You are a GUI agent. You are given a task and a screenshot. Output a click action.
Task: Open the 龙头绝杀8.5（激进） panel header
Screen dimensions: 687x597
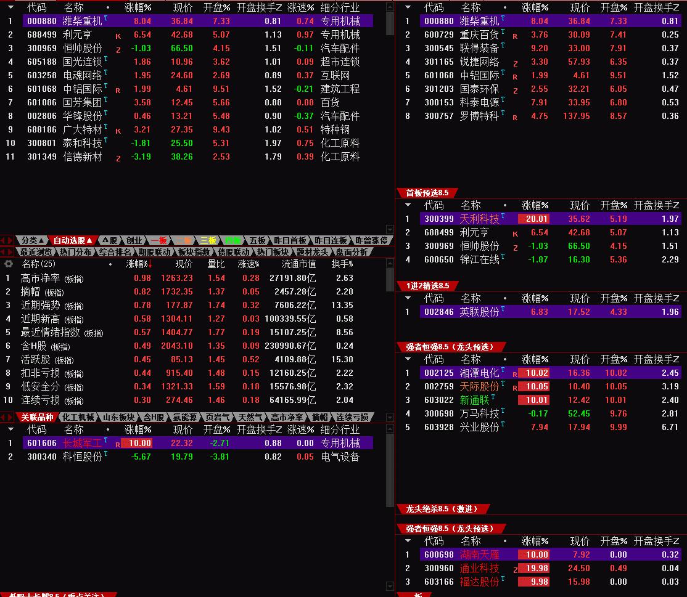pyautogui.click(x=442, y=508)
